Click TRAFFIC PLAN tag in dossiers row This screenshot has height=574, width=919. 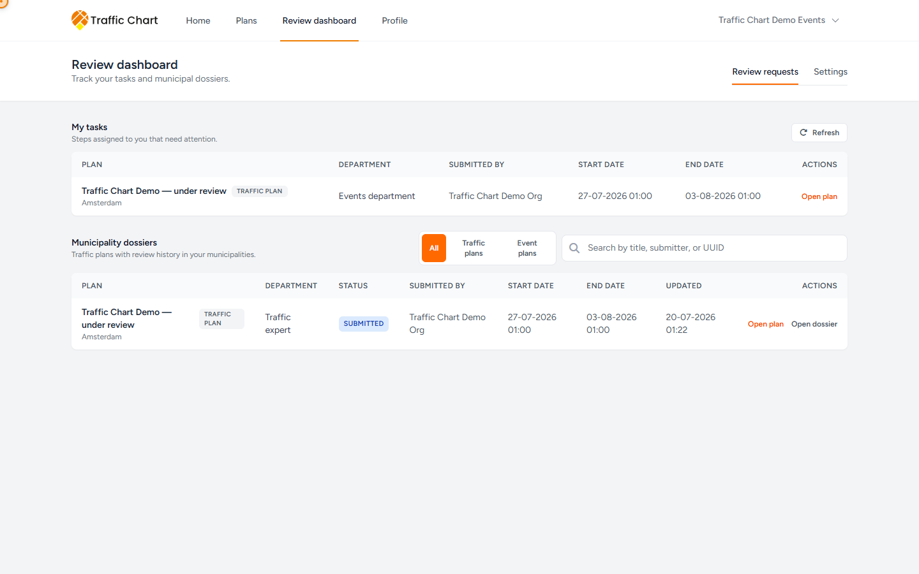pyautogui.click(x=221, y=319)
